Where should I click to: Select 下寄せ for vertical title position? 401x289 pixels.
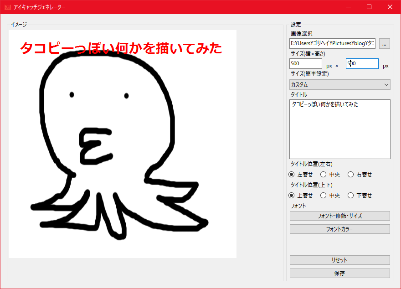pyautogui.click(x=360, y=196)
